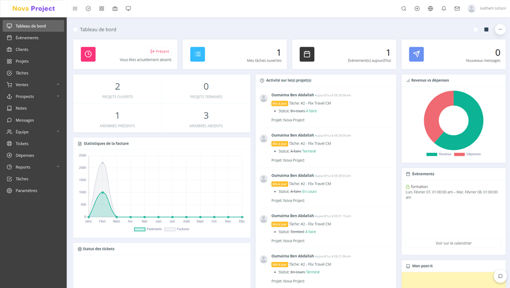
Task: Click Voir sur le calendrier button
Action: point(453,243)
